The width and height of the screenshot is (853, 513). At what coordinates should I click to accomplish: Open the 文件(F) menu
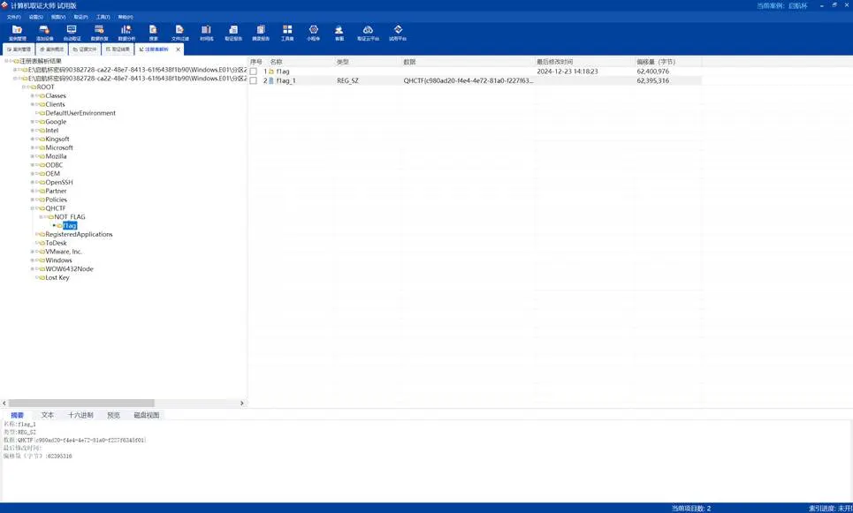pyautogui.click(x=13, y=17)
